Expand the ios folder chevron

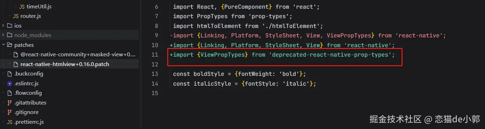[x=4, y=26]
